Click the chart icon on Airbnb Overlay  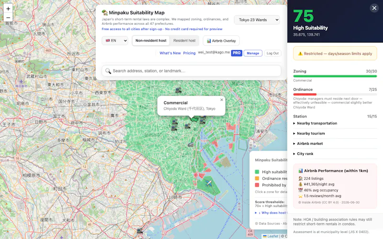point(209,41)
